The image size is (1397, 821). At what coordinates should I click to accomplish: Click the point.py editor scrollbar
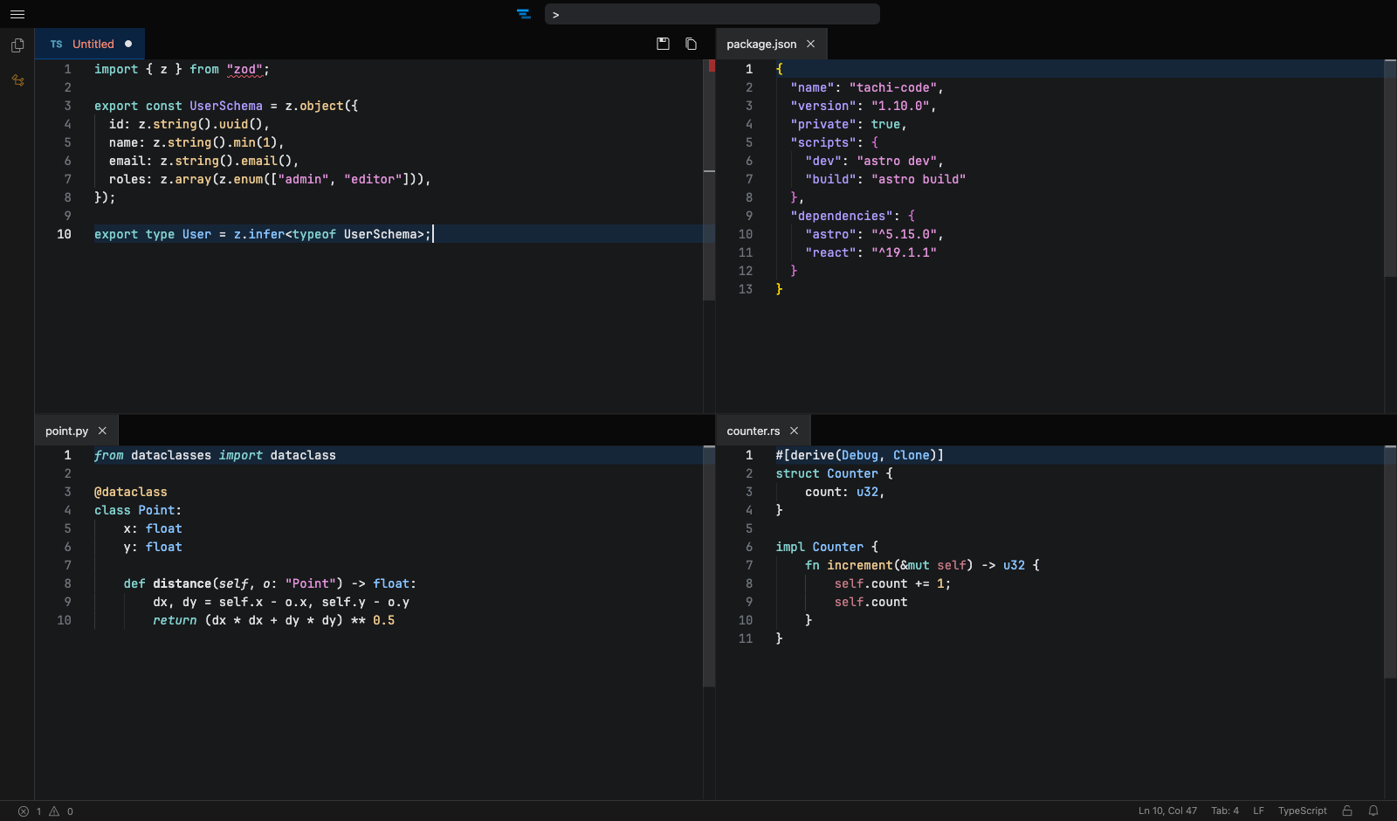pyautogui.click(x=709, y=567)
